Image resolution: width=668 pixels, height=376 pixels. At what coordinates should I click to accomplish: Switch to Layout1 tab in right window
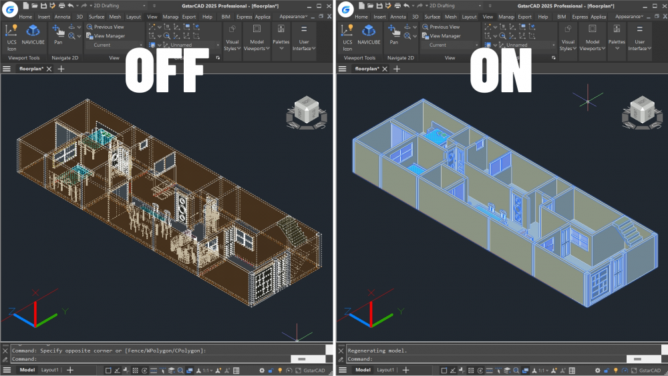tap(385, 370)
